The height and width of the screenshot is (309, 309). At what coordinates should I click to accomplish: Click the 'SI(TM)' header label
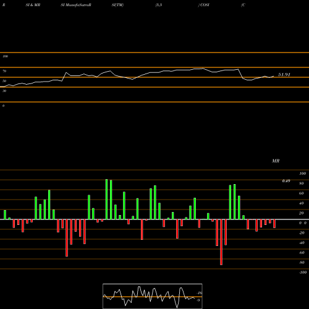coord(117,5)
